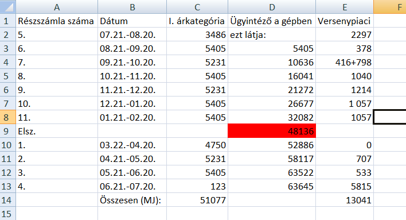Click date cell '10.21.-11.20.'
Image resolution: width=406 pixels, height=220 pixels.
pyautogui.click(x=132, y=75)
